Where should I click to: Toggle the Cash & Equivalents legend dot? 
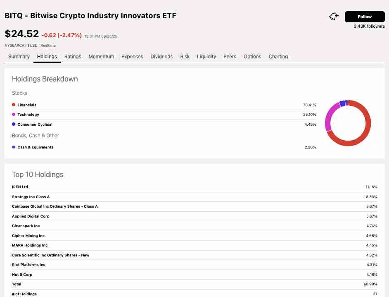pos(13,147)
